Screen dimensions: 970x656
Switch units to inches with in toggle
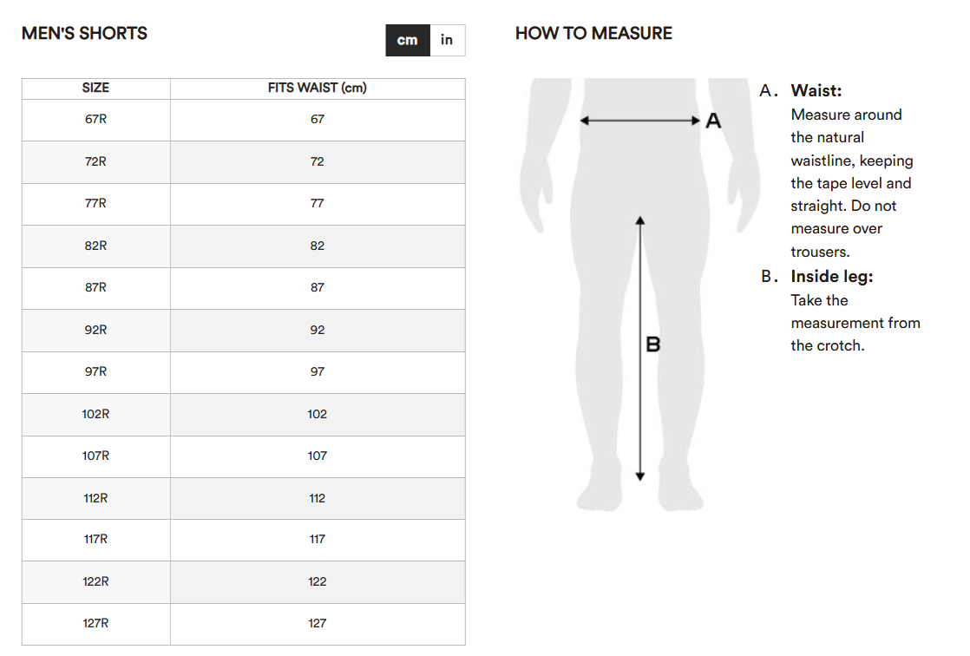pyautogui.click(x=447, y=41)
